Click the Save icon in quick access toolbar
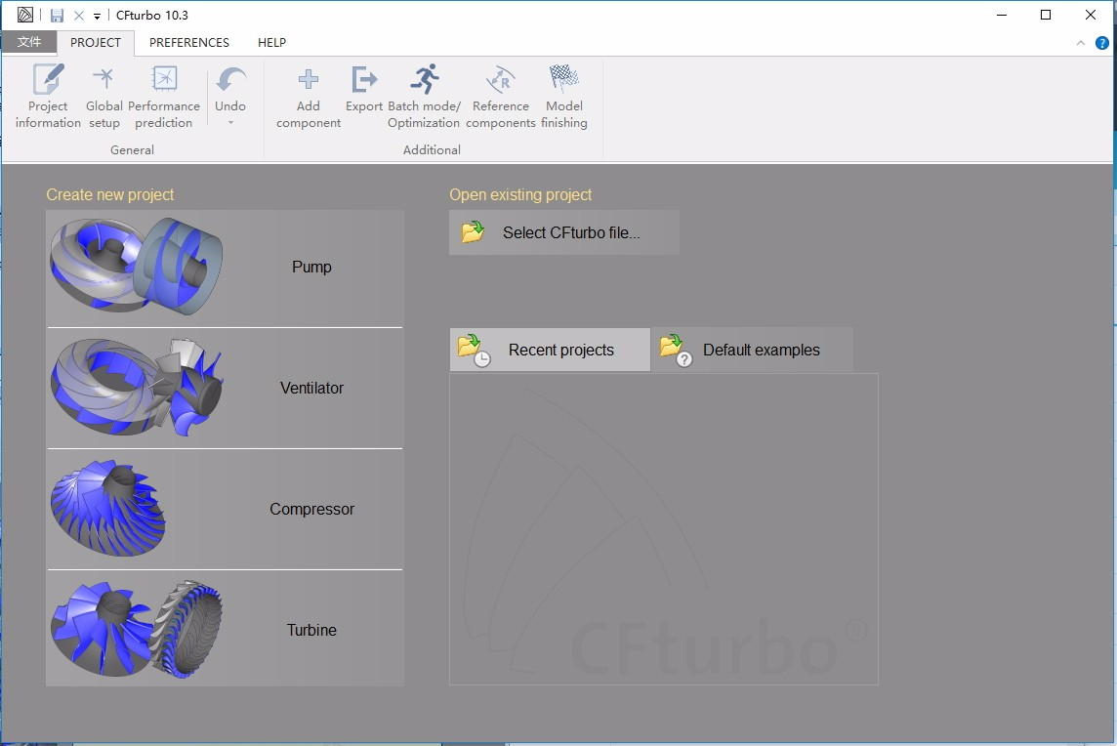 click(57, 15)
